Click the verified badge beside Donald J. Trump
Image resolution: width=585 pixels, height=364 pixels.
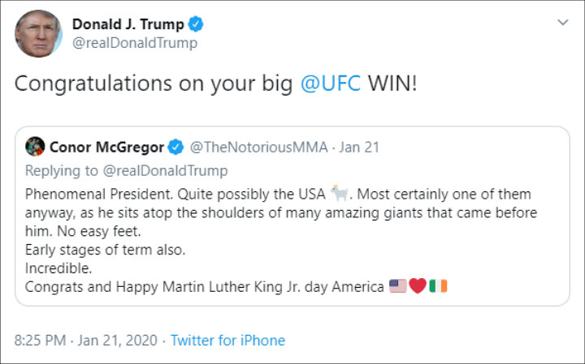196,24
